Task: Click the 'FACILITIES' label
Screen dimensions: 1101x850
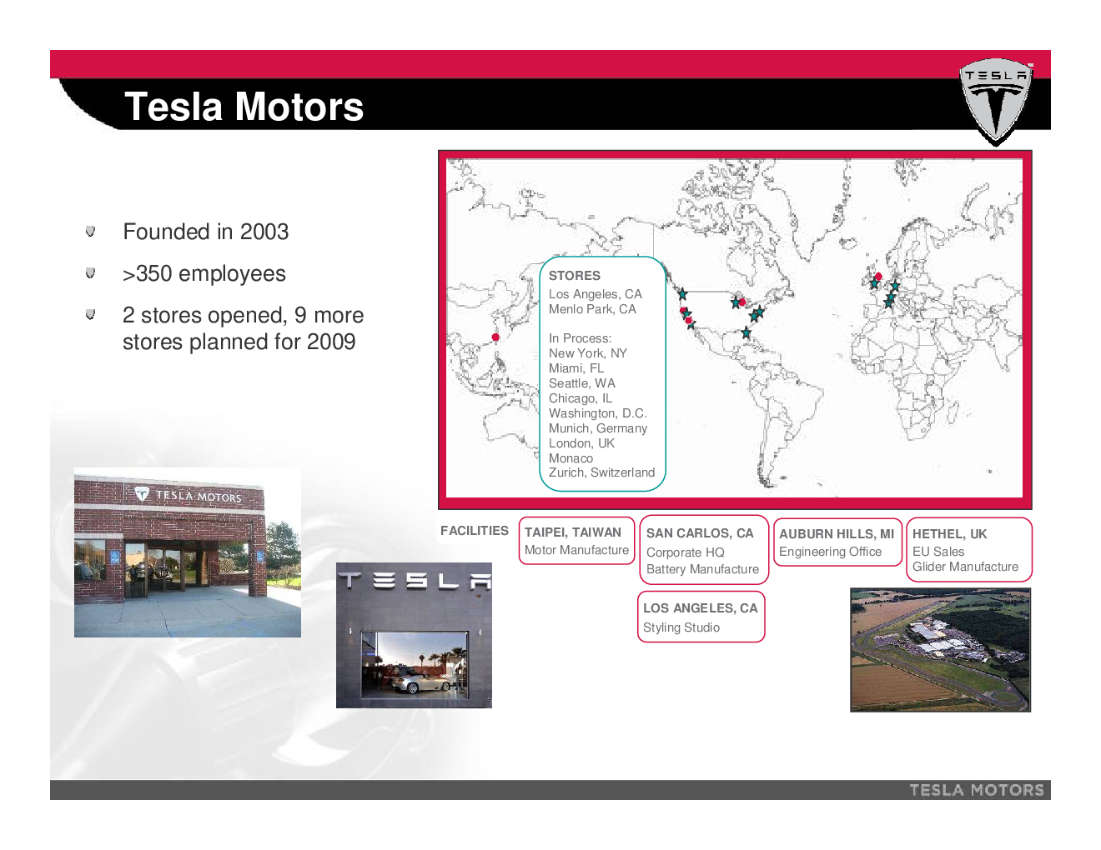Action: pos(475,531)
